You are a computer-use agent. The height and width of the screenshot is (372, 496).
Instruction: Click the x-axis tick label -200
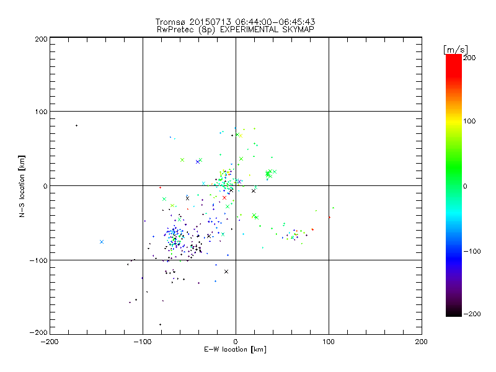tap(50, 342)
